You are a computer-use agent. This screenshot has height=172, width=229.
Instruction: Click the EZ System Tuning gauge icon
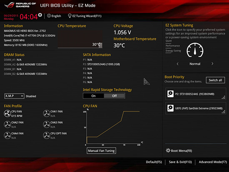point(195,50)
